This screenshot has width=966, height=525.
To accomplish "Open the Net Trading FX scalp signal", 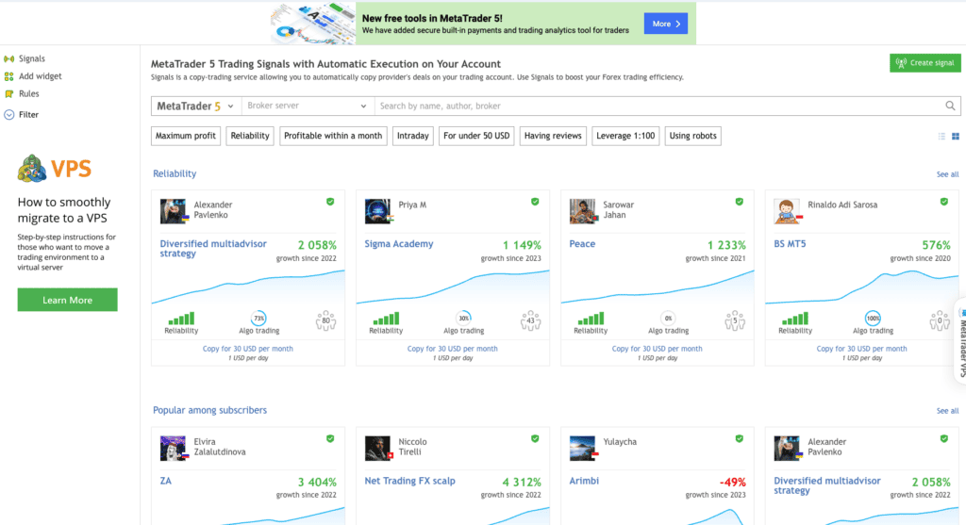I will click(x=409, y=481).
